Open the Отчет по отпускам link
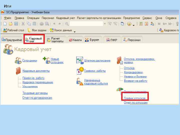The image size is (180, 135). pos(135,102)
